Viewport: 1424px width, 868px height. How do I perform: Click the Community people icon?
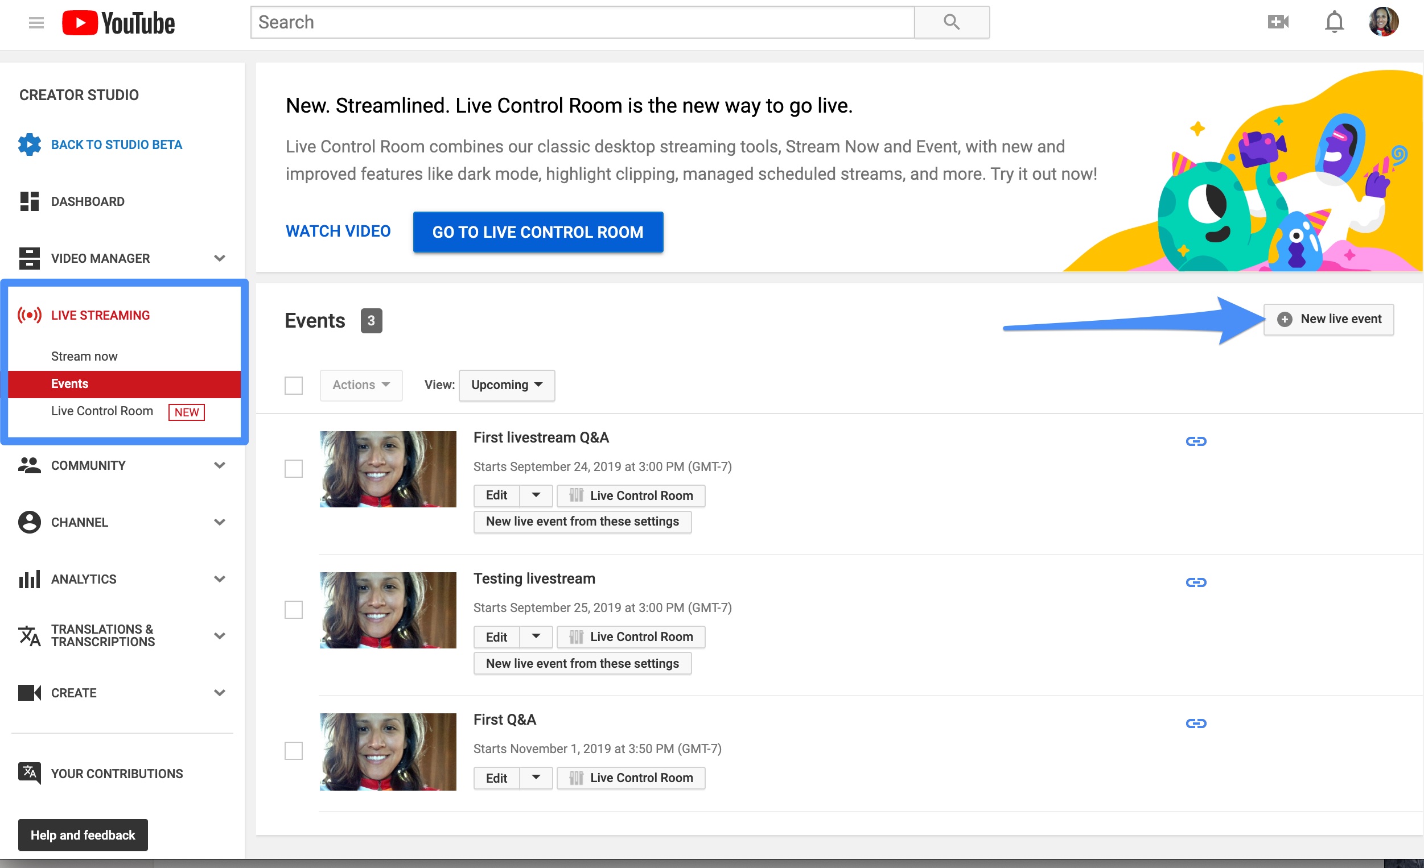[30, 465]
